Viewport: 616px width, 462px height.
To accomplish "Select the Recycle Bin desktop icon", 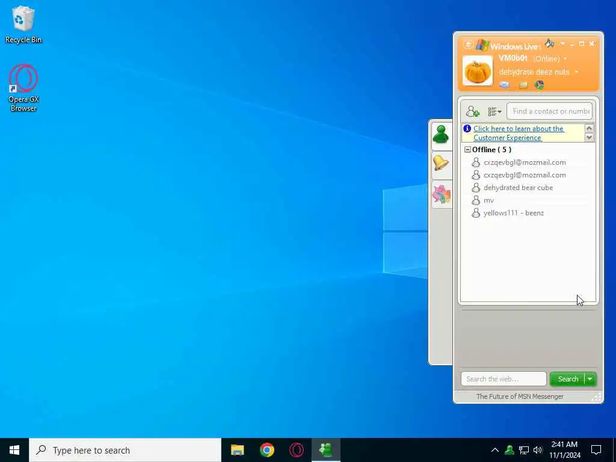I will (x=23, y=24).
